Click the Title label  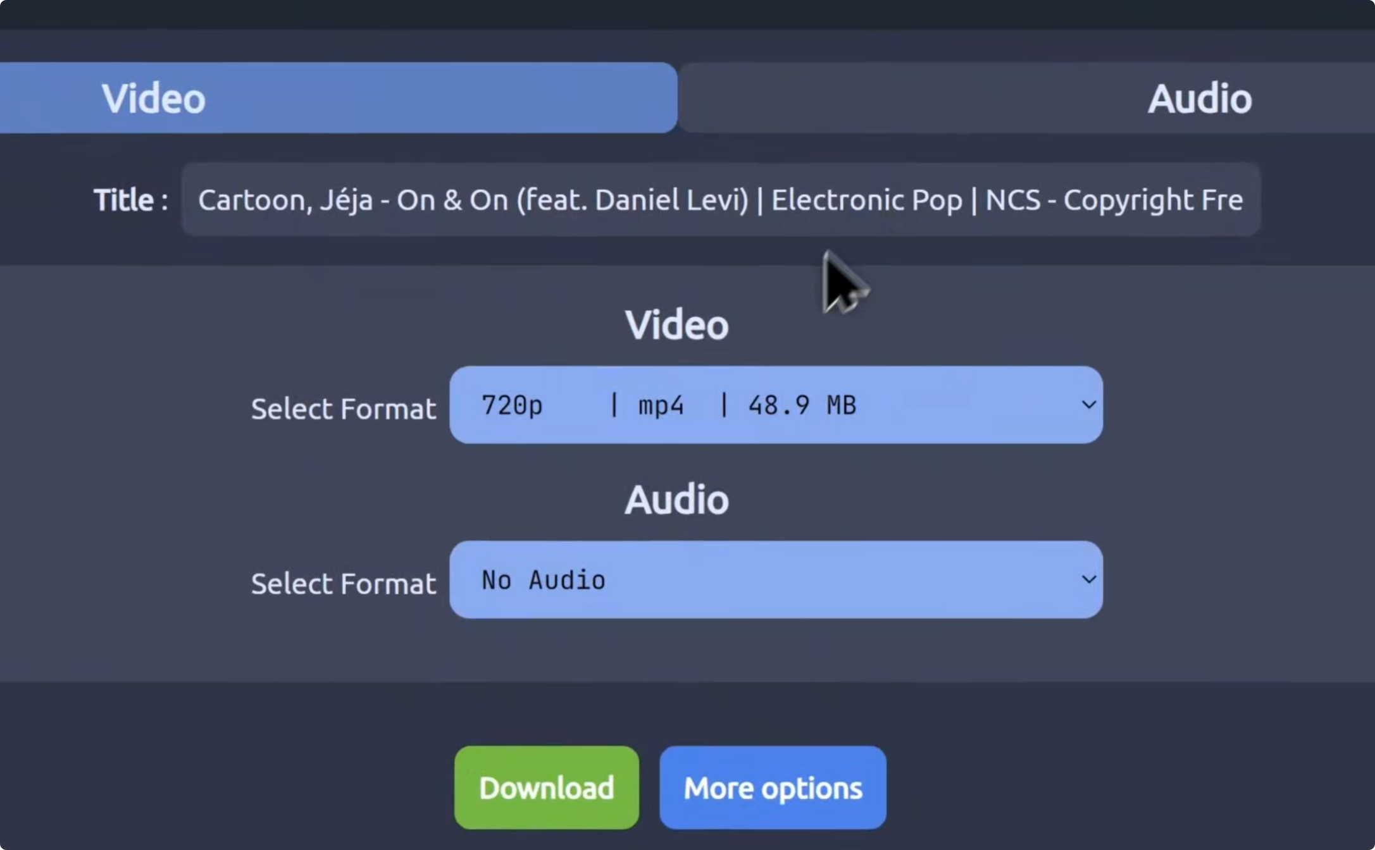click(x=130, y=198)
